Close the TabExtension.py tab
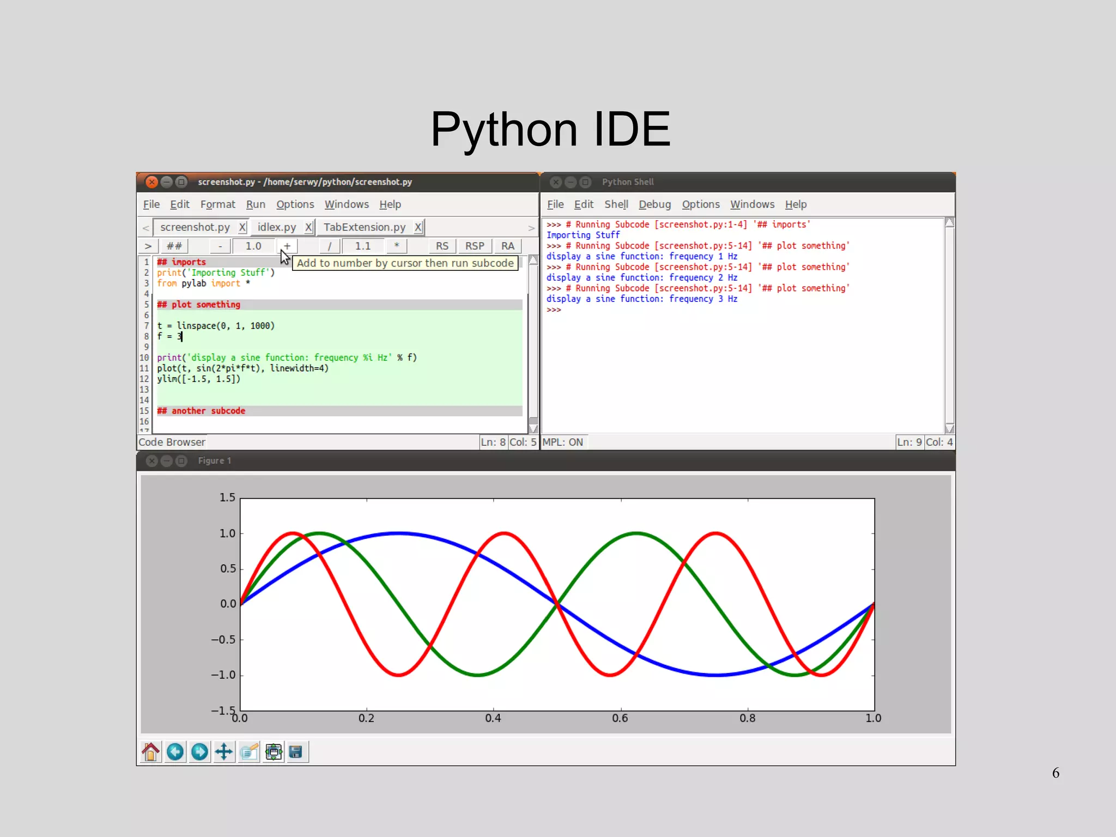 click(x=418, y=227)
